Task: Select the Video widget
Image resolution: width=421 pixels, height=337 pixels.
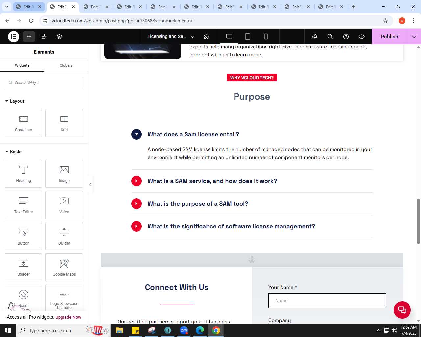Action: tap(64, 205)
